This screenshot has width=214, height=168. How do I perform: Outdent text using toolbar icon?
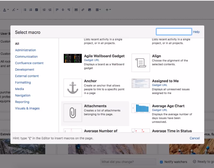44,10
